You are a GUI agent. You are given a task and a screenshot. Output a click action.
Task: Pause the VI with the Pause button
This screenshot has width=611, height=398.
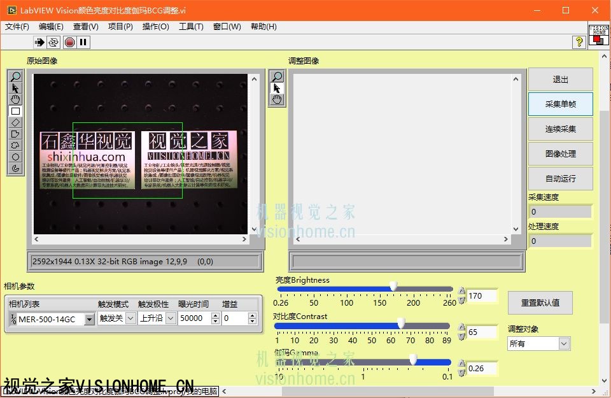83,42
